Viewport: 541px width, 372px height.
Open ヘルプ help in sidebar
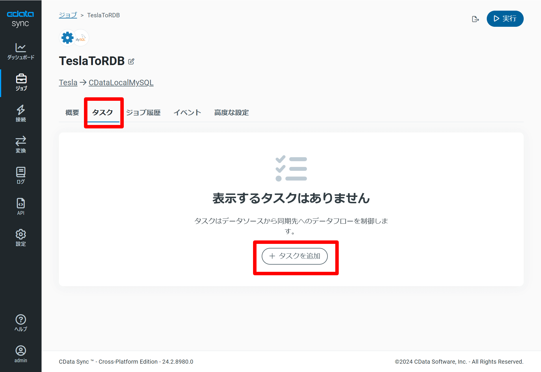[x=21, y=323]
